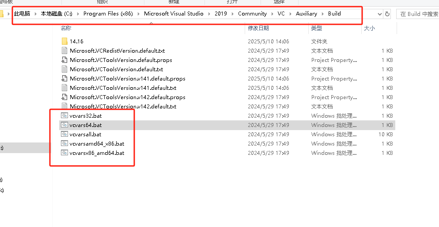Screen dimensions: 439x227
Task: Expand chevron after Microsoft Visual Studio breadcrumb
Action: pyautogui.click(x=209, y=14)
